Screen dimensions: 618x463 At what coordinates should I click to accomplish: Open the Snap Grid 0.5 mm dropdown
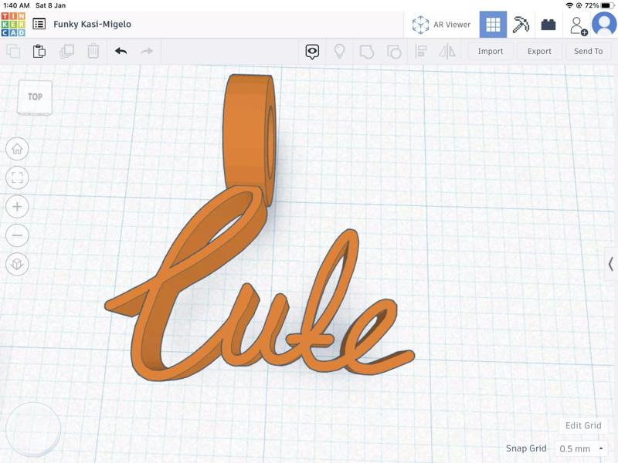[581, 449]
